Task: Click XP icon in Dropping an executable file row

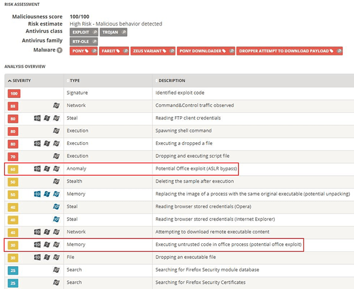Action: click(x=56, y=257)
